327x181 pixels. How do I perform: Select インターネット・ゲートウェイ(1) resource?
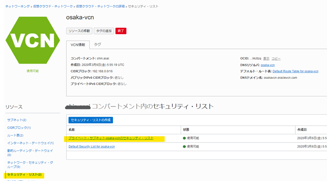[x=30, y=143]
